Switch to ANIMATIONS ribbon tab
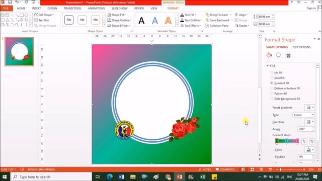322x181 pixels. click(x=96, y=9)
